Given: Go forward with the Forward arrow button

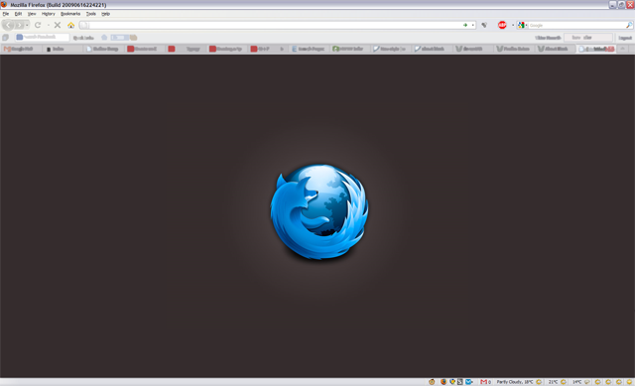Looking at the screenshot, I should pyautogui.click(x=20, y=25).
